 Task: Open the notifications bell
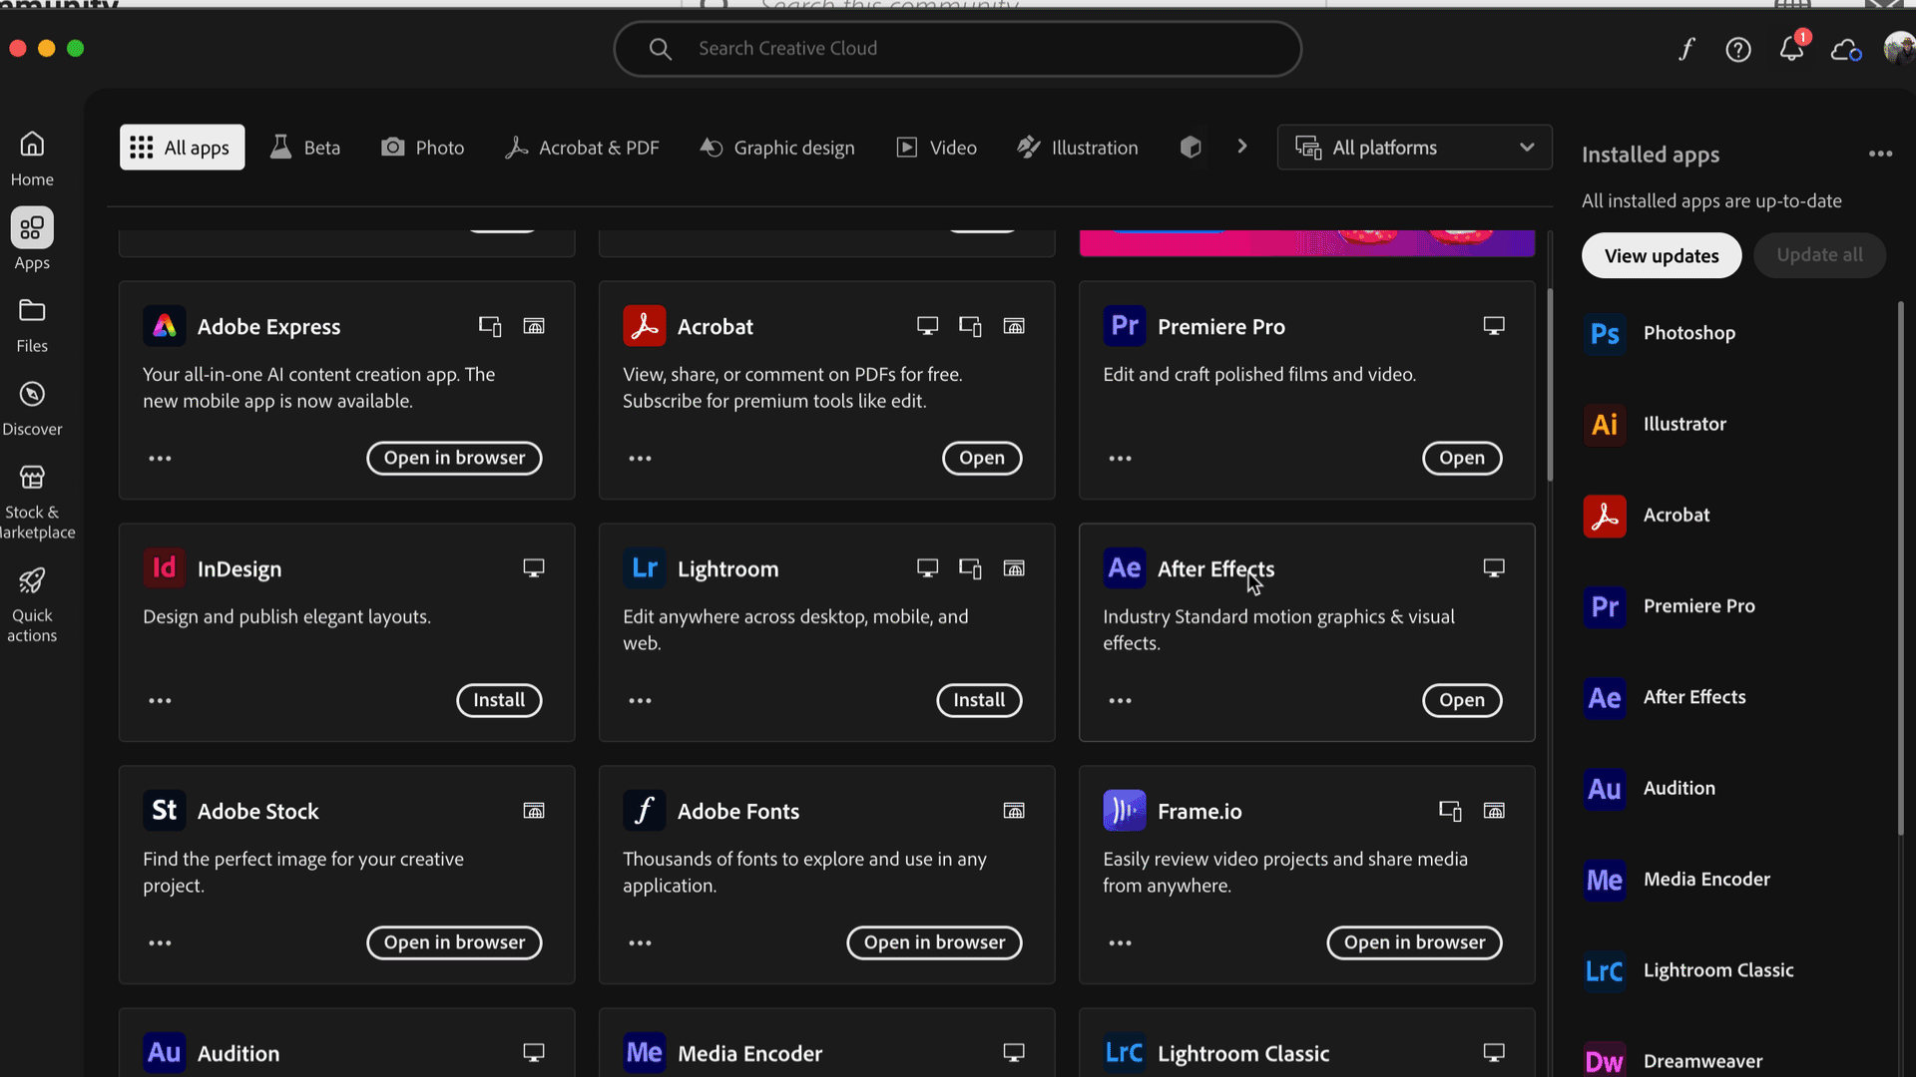(1791, 49)
